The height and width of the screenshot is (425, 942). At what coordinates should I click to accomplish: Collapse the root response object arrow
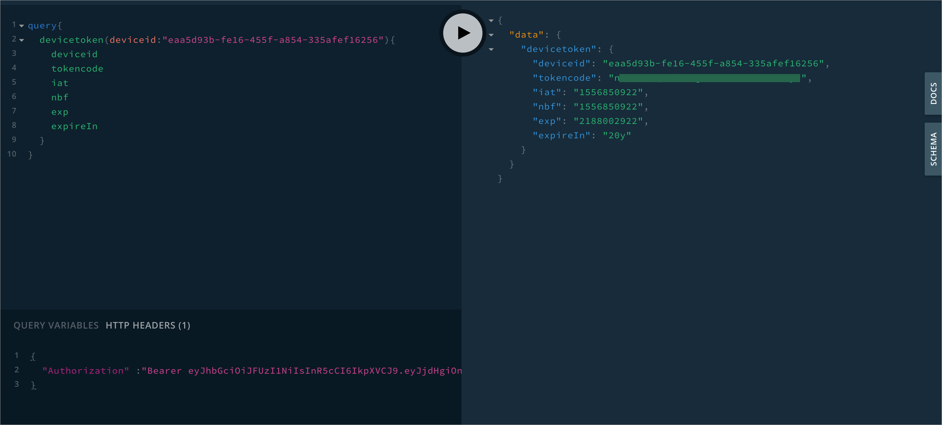click(491, 21)
